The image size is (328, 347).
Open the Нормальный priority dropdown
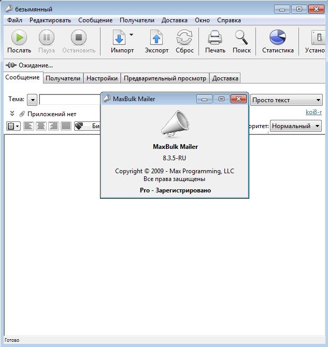(x=296, y=126)
